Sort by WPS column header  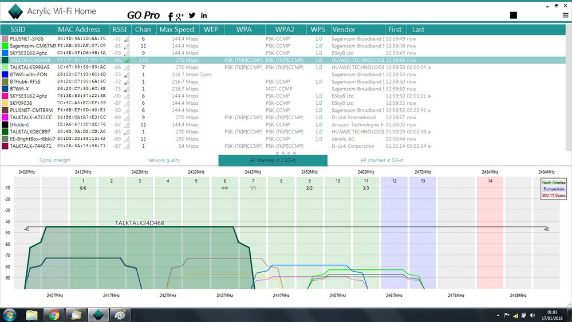(x=318, y=30)
